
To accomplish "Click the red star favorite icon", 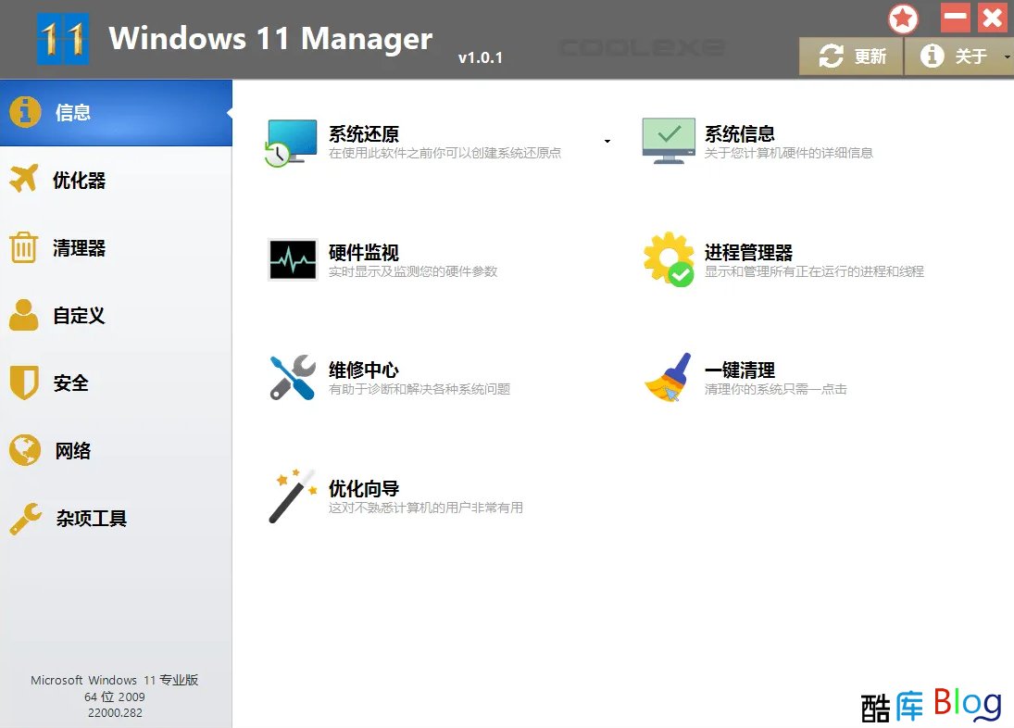I will (903, 19).
